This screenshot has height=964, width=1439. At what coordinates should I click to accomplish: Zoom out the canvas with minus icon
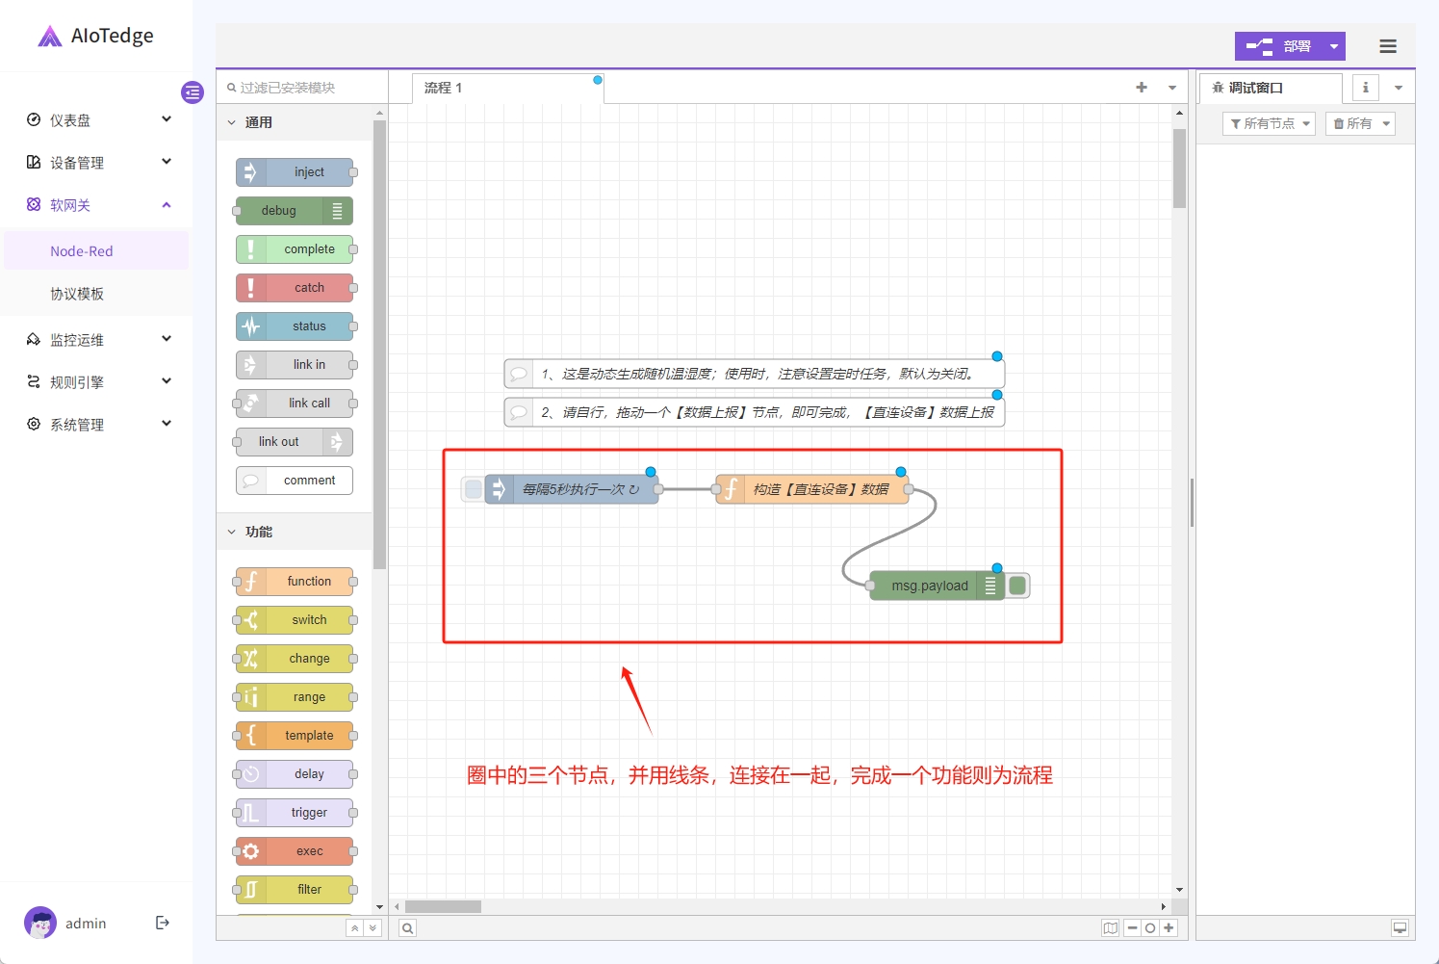click(x=1133, y=928)
